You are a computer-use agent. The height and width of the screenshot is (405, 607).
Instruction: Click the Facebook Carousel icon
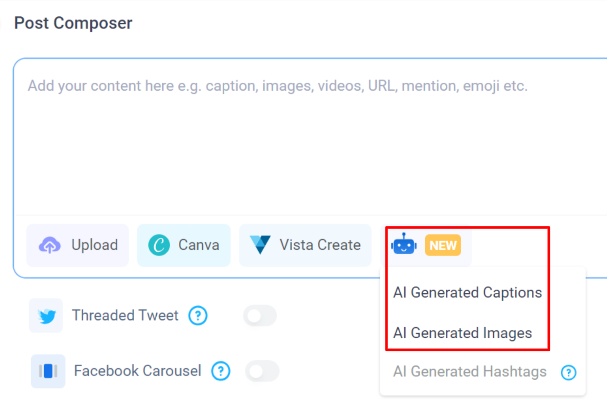pos(48,371)
